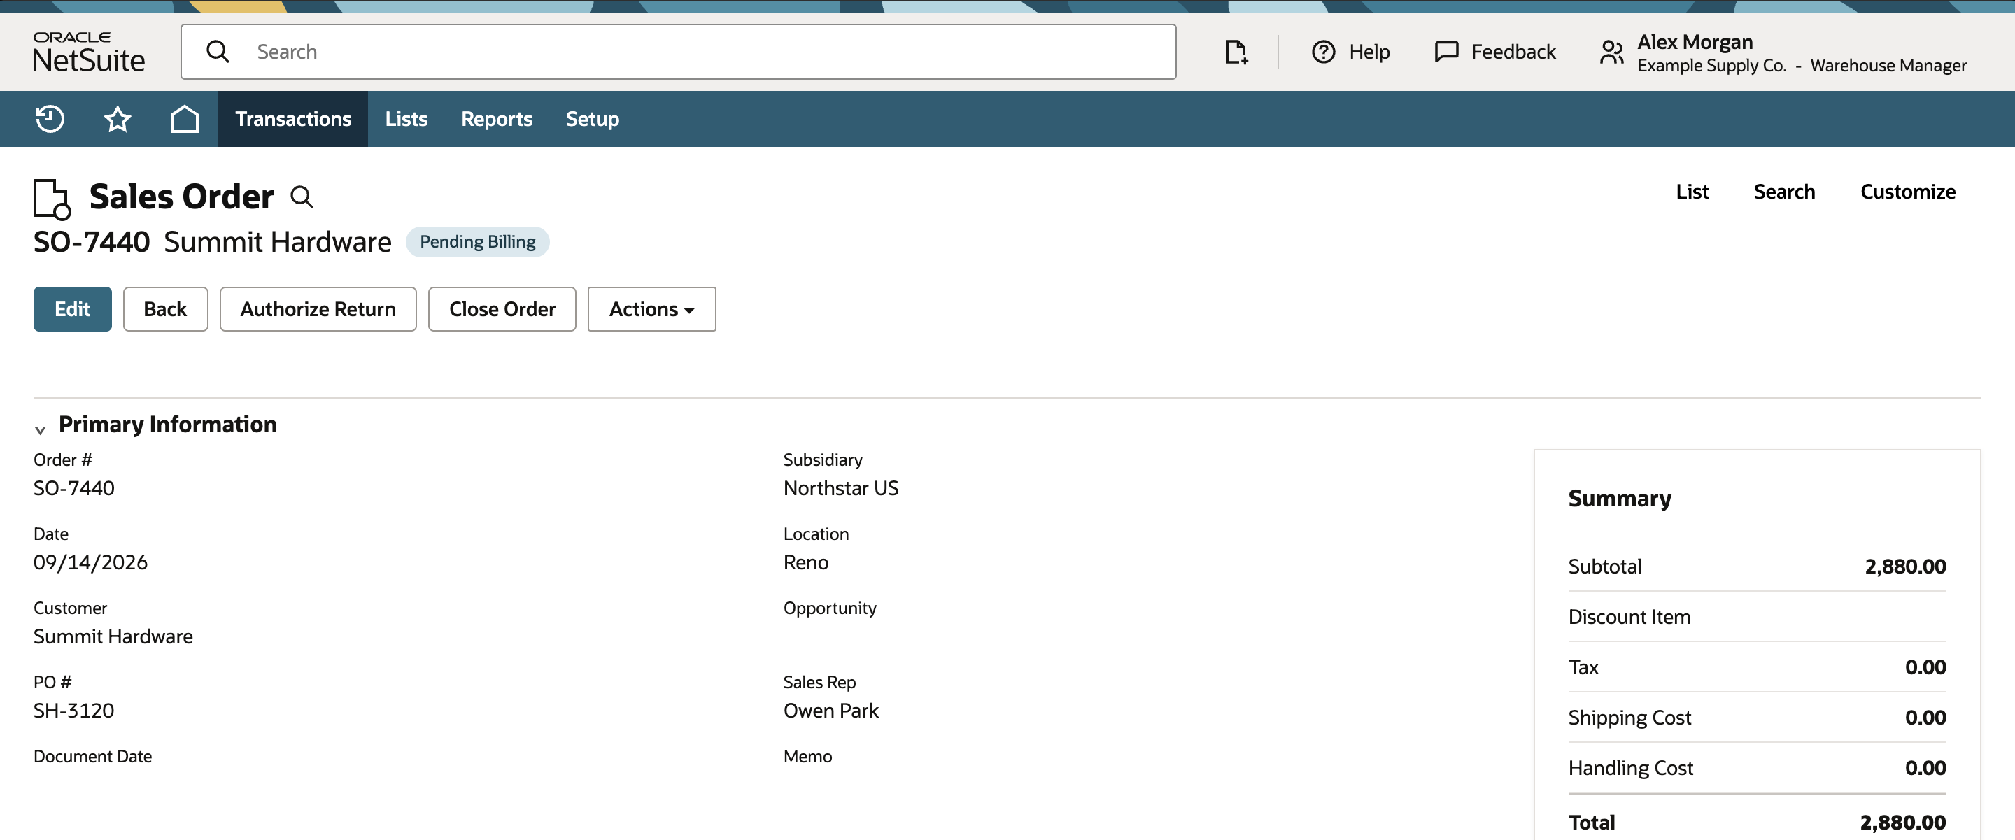This screenshot has width=2015, height=840.
Task: Click location value Reno
Action: [x=806, y=562]
